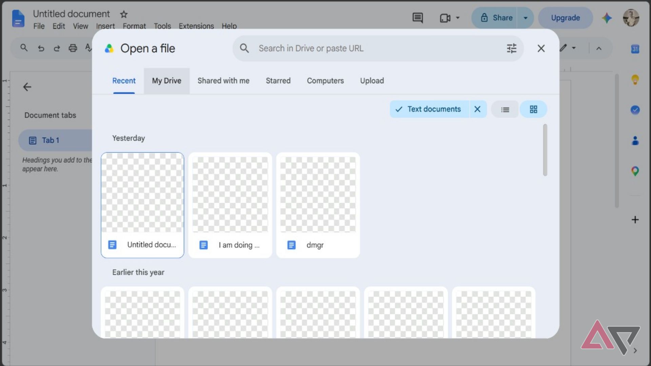Click the search menus magnifier in toolbar
The width and height of the screenshot is (651, 366).
point(24,48)
